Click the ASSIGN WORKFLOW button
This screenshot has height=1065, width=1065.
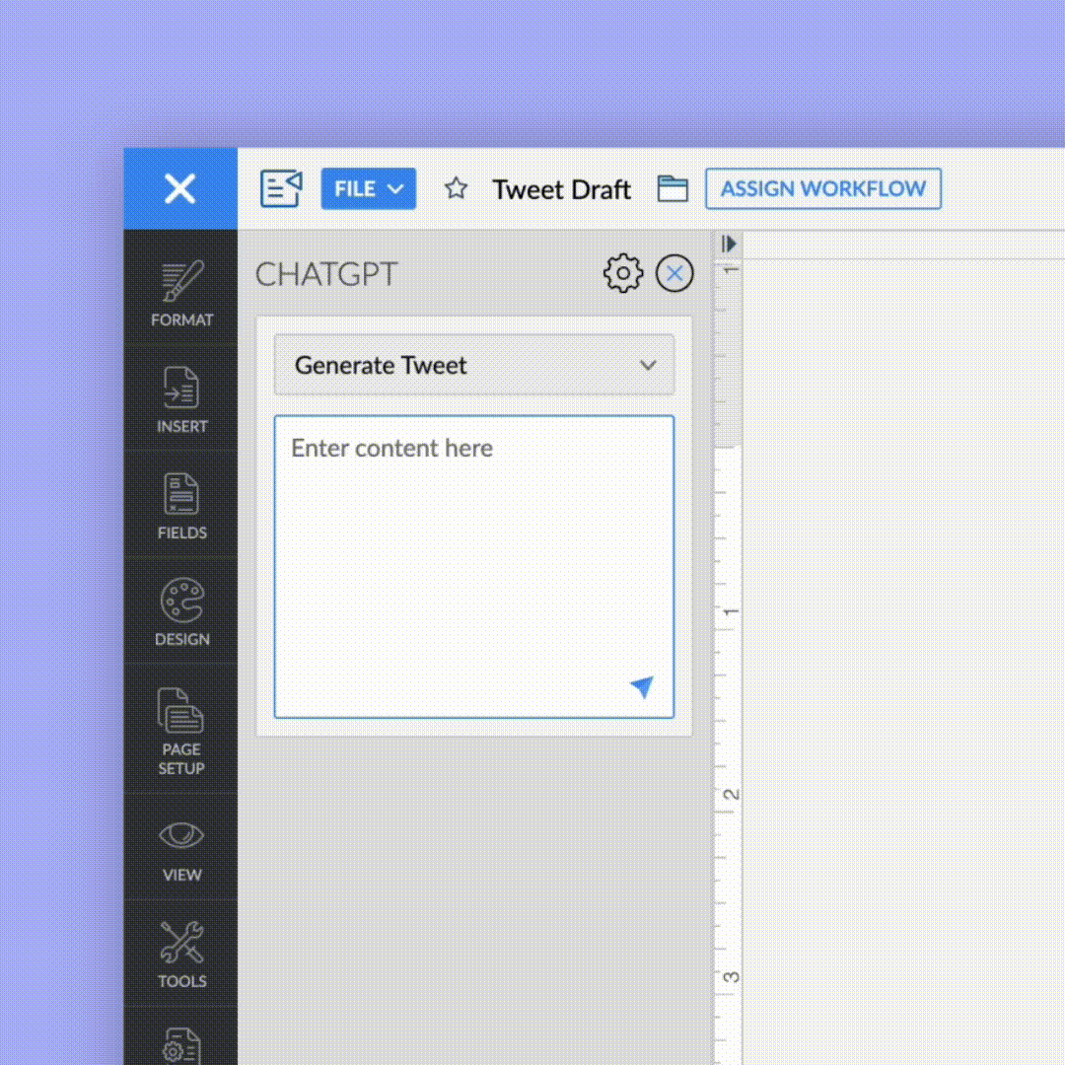coord(823,188)
